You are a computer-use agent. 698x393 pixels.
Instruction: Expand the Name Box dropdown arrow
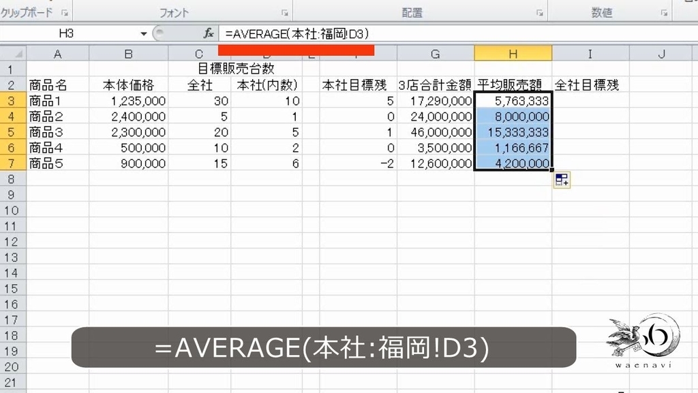tap(143, 34)
